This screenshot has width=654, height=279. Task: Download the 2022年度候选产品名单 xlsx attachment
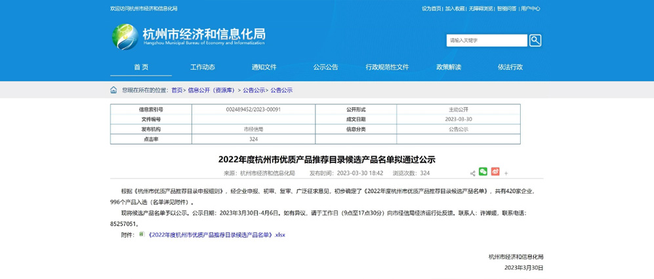[216, 234]
